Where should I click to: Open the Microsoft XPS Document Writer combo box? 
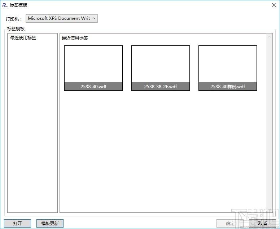[62, 18]
